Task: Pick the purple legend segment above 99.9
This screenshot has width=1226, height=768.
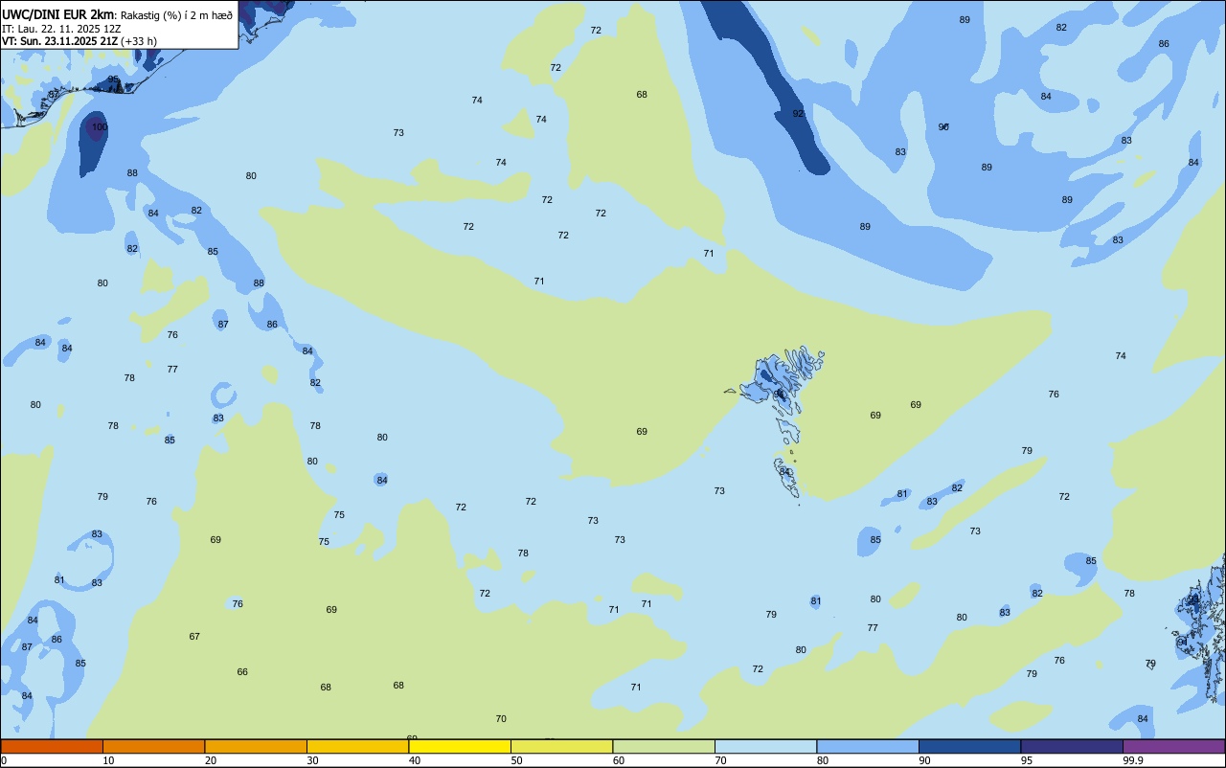Action: (1173, 746)
